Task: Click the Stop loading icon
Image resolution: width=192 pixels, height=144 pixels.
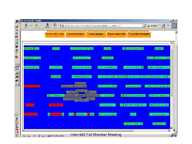Action: click(55, 25)
